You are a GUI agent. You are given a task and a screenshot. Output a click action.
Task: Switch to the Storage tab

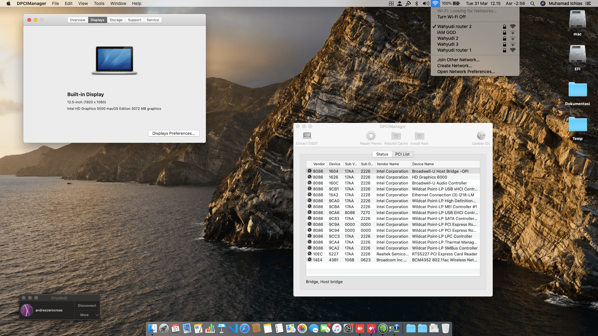116,20
